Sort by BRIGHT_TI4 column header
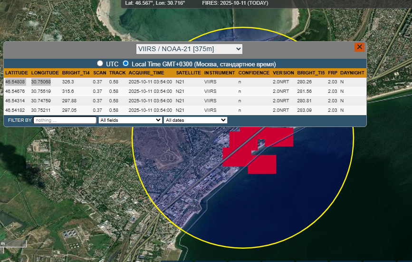This screenshot has height=262, width=412. point(76,73)
